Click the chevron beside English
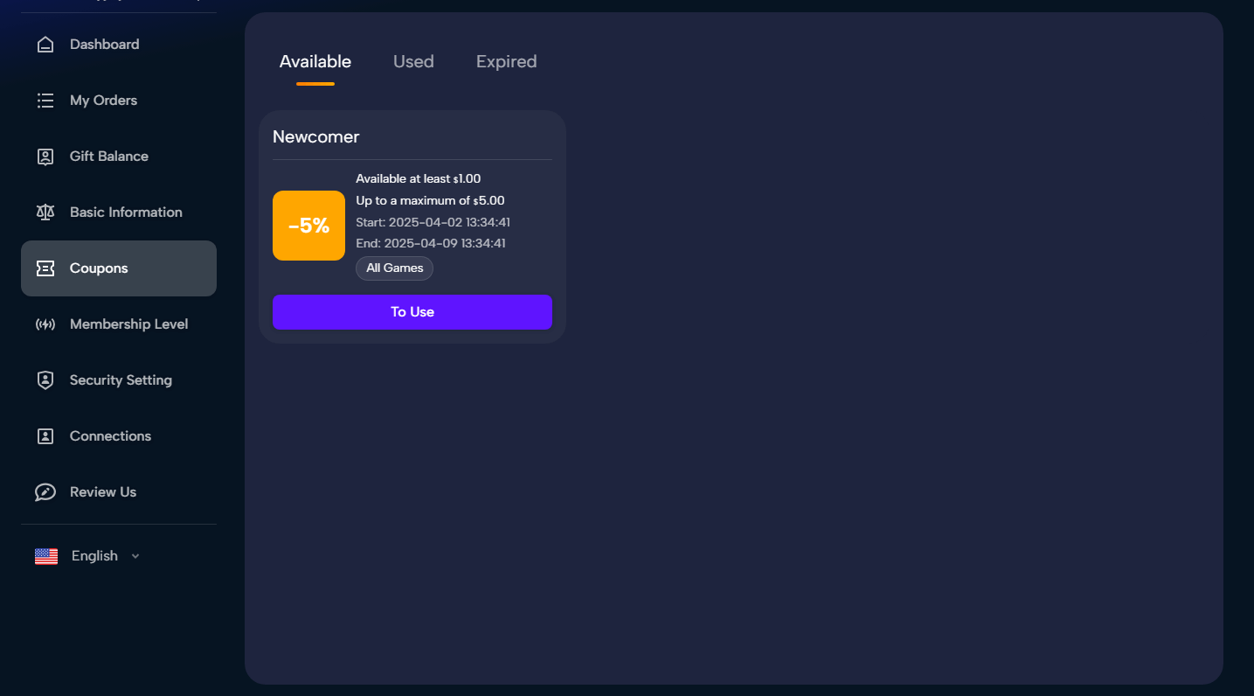1254x696 pixels. pos(135,556)
